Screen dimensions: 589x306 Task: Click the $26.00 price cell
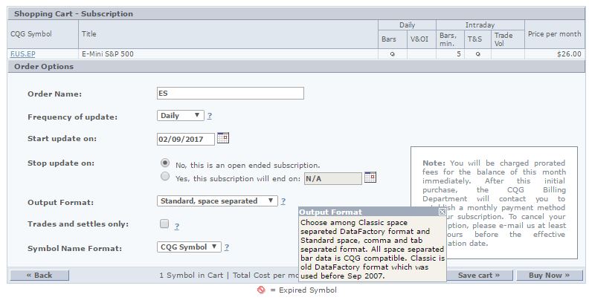click(555, 54)
